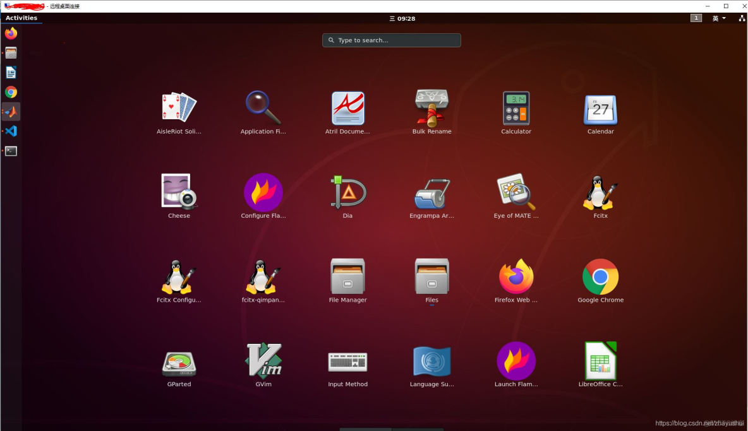Open File Manager app
The width and height of the screenshot is (748, 431).
pyautogui.click(x=347, y=281)
